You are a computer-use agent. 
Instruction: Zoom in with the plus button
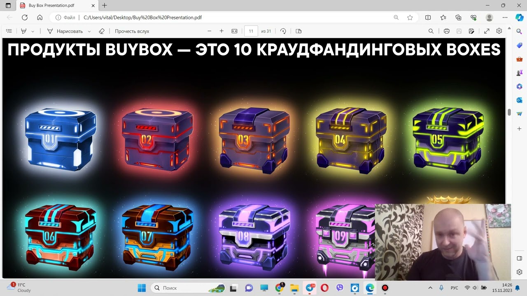point(222,31)
